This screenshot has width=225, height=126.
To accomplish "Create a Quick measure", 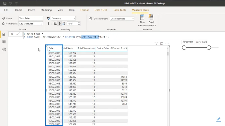I will [x=152, y=20].
